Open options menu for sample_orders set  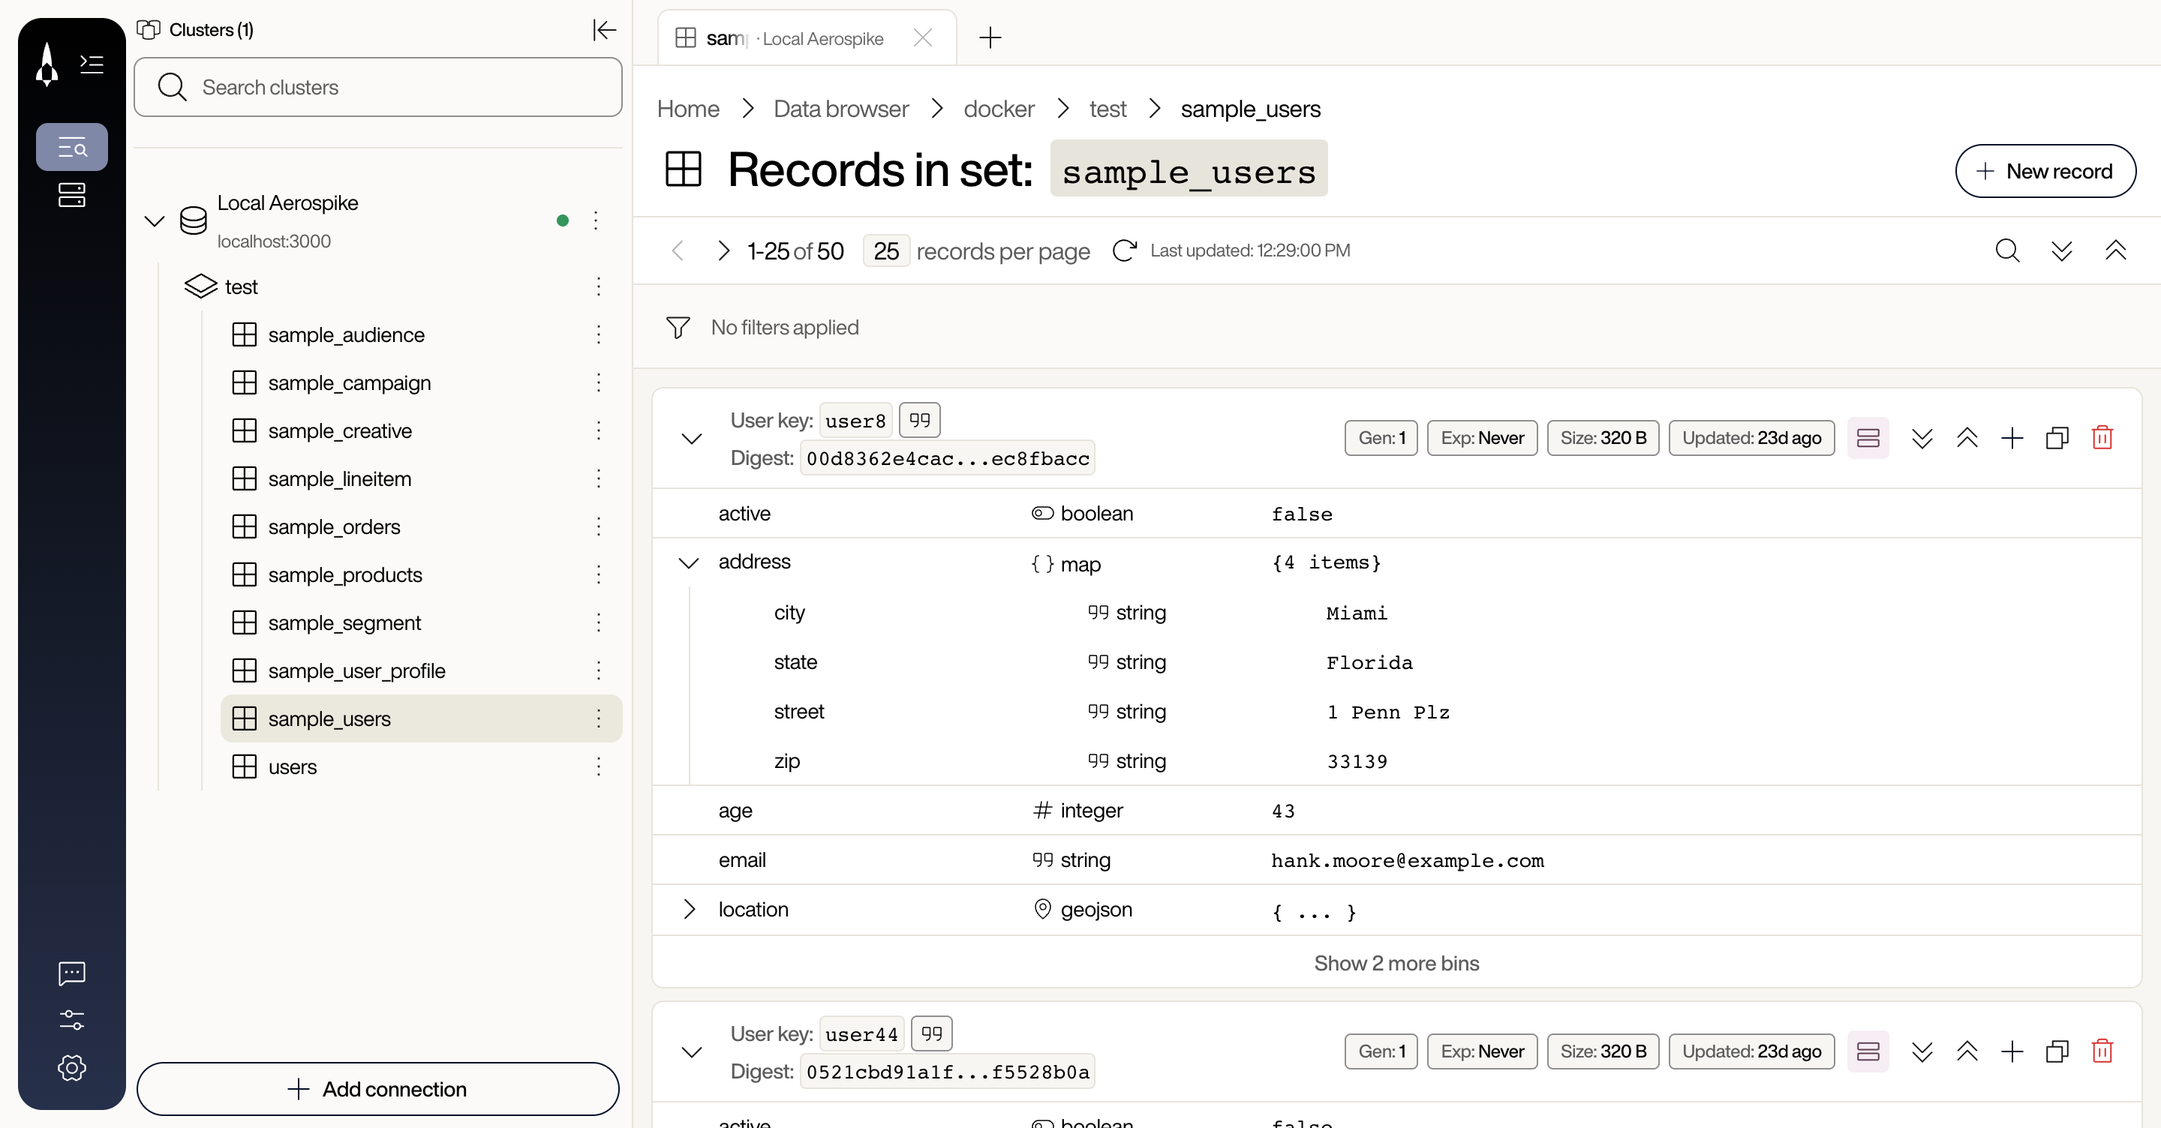pos(598,526)
